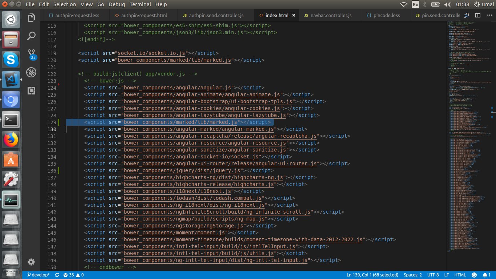This screenshot has width=496, height=279.
Task: Click the errors and warnings count
Action: (74, 275)
